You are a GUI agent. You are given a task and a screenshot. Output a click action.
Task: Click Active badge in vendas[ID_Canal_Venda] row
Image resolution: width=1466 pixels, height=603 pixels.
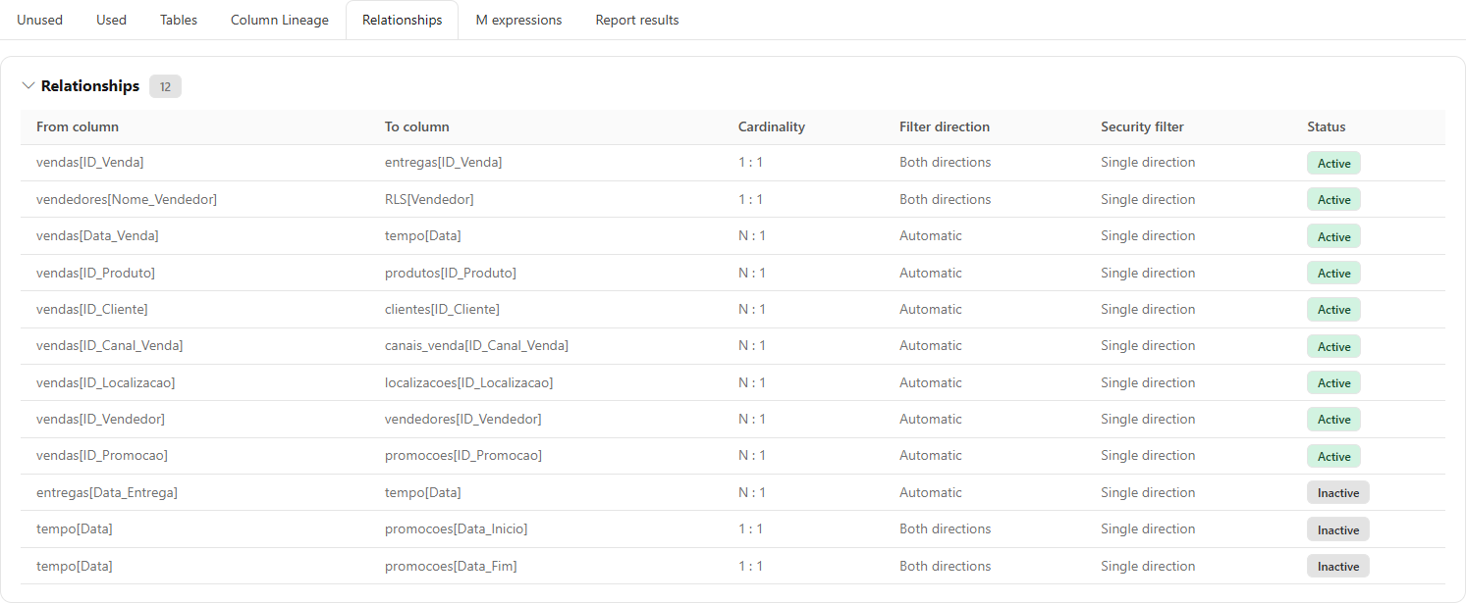[x=1333, y=347]
